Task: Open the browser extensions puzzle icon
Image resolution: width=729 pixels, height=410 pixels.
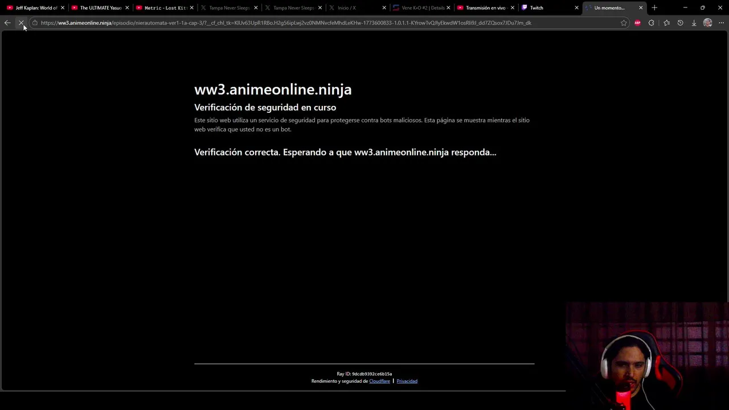Action: pos(652,23)
